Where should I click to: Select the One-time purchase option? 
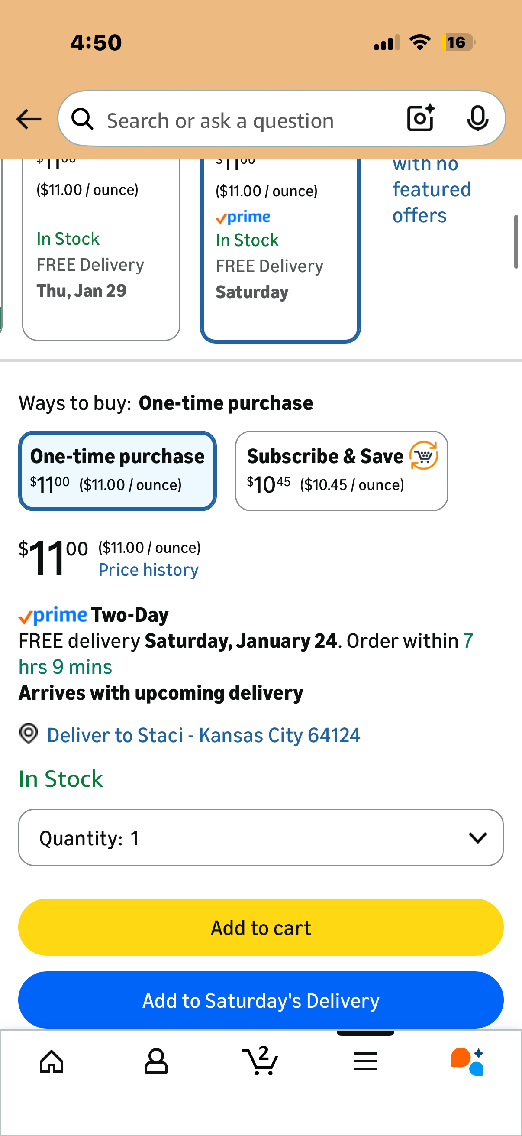point(117,471)
